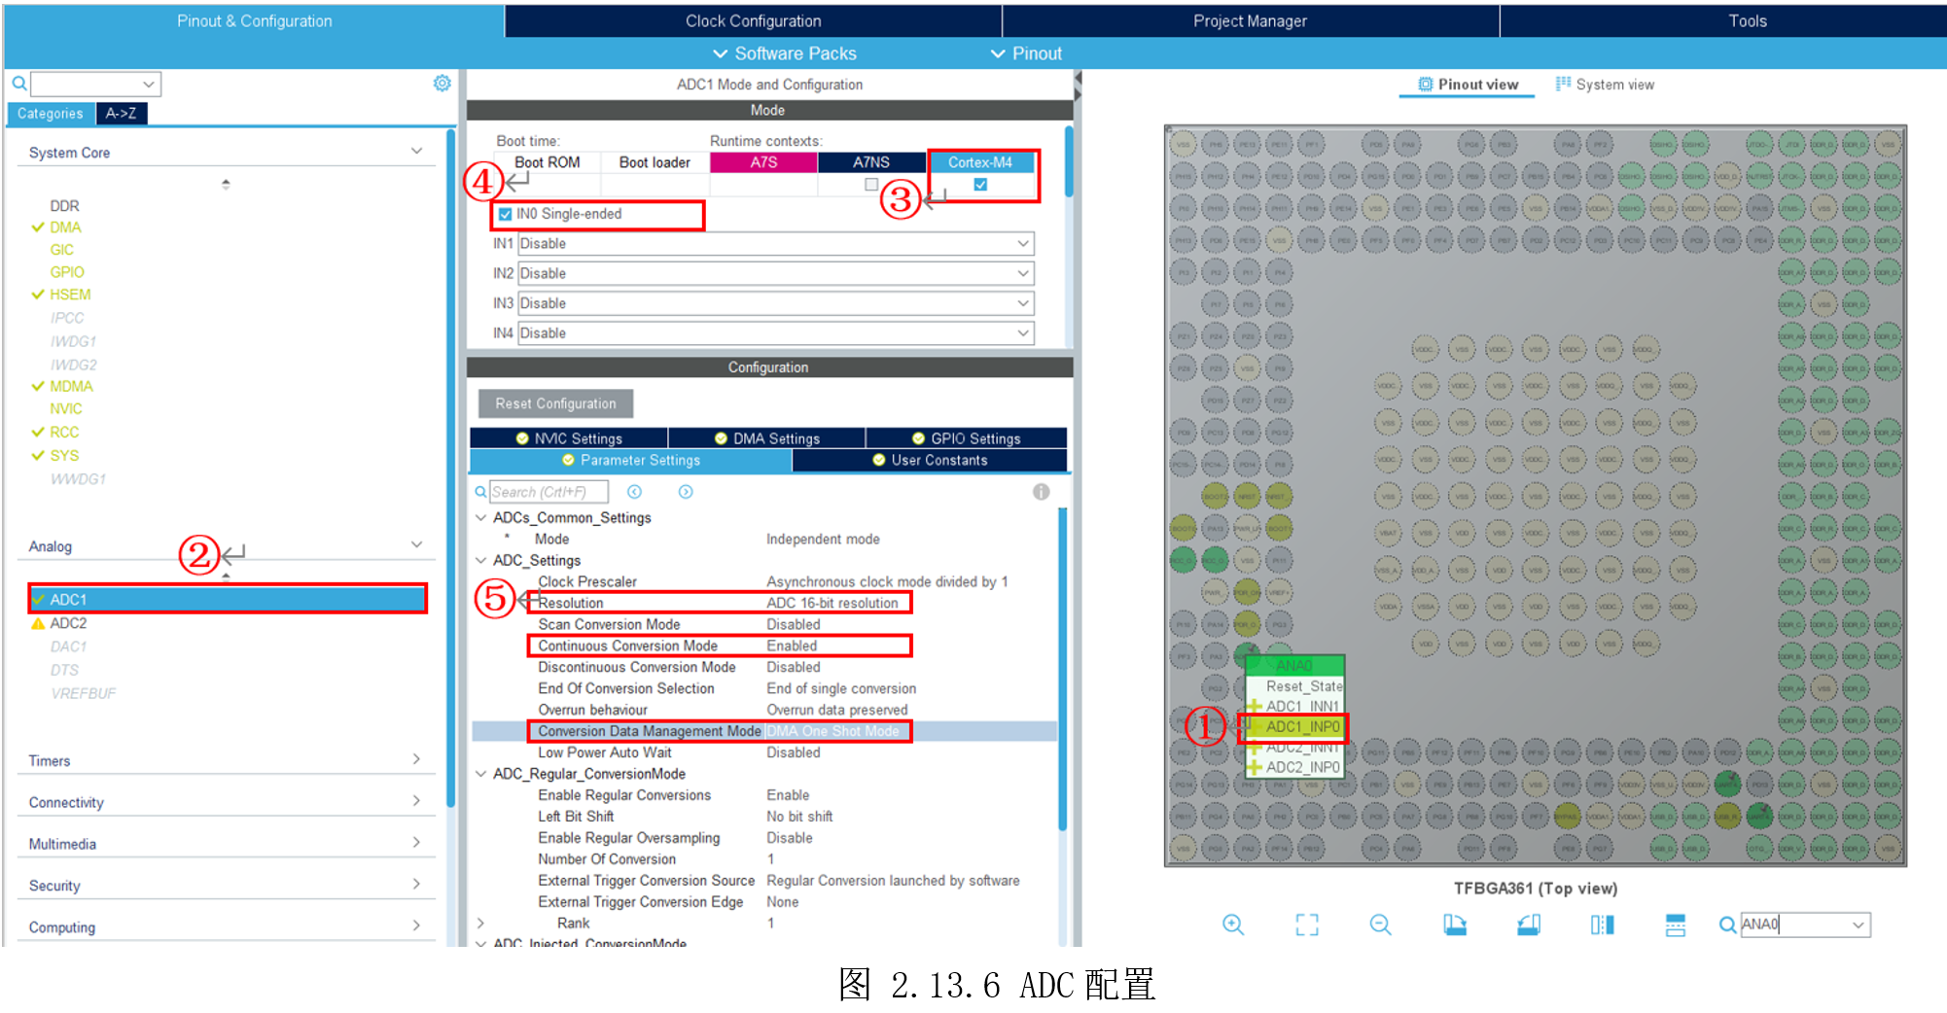Click the zoom in magnifier icon
Image resolution: width=1947 pixels, height=1013 pixels.
tap(1233, 925)
